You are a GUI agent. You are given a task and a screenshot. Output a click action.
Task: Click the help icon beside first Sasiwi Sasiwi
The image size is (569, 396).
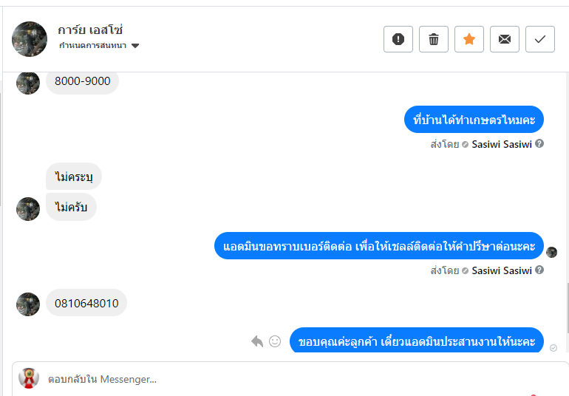point(539,144)
